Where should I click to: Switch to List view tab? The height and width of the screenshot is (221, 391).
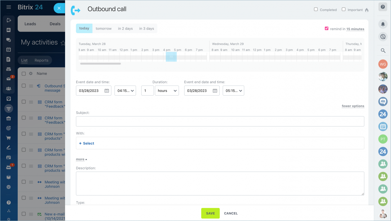point(24,60)
